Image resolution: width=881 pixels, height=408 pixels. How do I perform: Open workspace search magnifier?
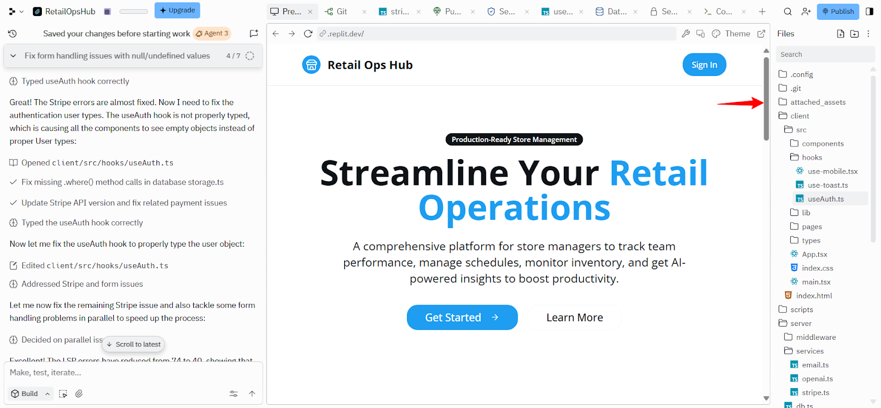click(x=788, y=11)
